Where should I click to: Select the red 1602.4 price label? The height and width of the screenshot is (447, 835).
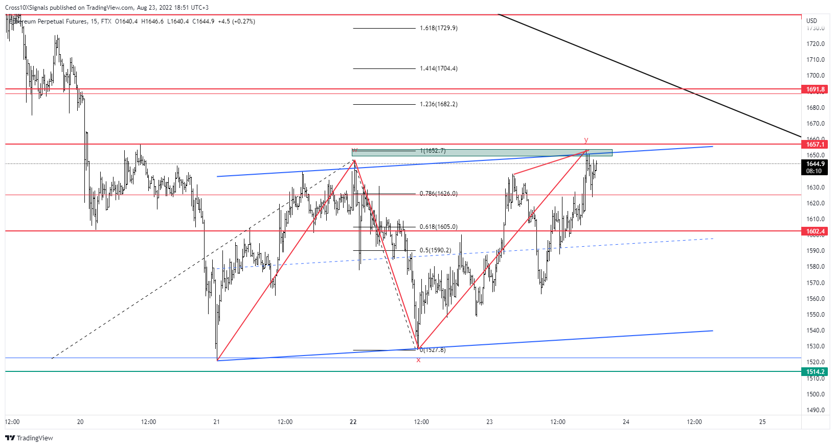[x=815, y=231]
